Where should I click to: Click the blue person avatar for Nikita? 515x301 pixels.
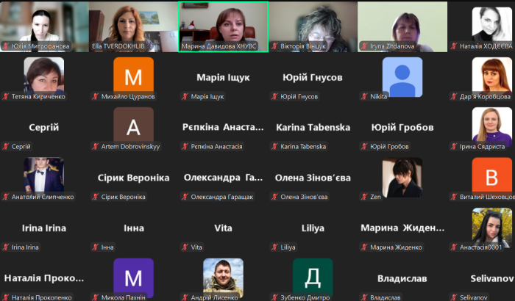(402, 76)
